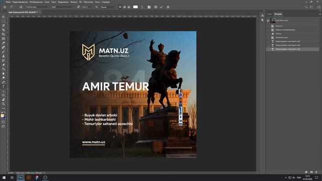322x181 pixels.
Task: Select the history snapshot thumbnail
Action: click(x=273, y=20)
